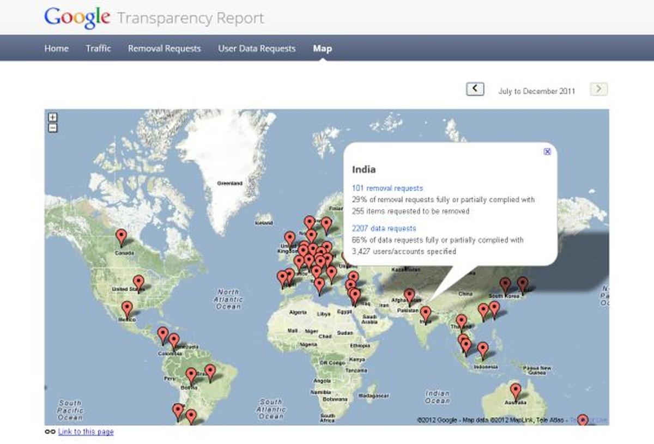Click the map zoom out minus button

pos(53,128)
